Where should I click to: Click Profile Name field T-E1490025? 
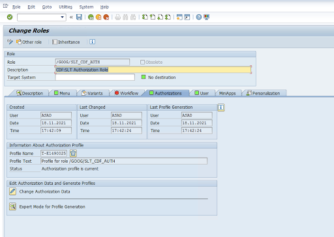click(53, 153)
